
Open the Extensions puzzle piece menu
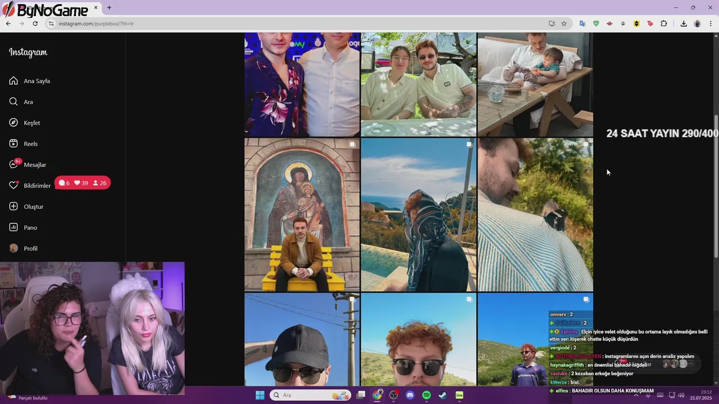[x=664, y=24]
